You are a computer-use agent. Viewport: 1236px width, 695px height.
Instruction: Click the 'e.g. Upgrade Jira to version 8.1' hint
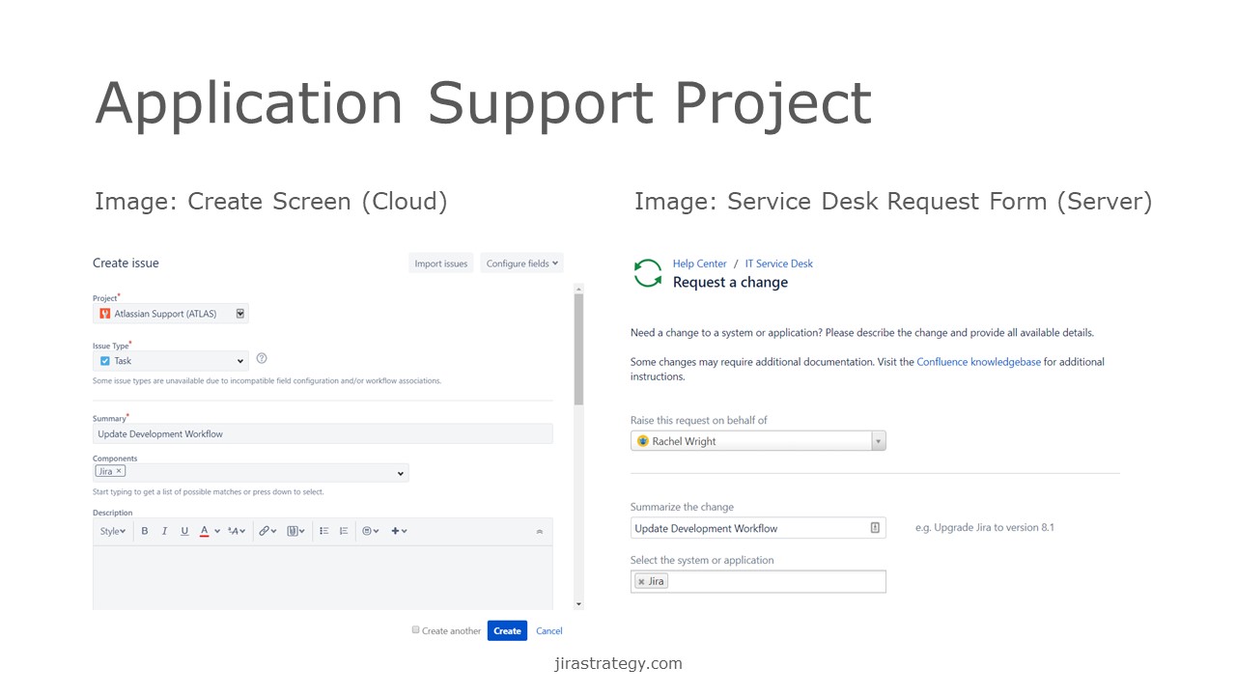click(x=985, y=528)
